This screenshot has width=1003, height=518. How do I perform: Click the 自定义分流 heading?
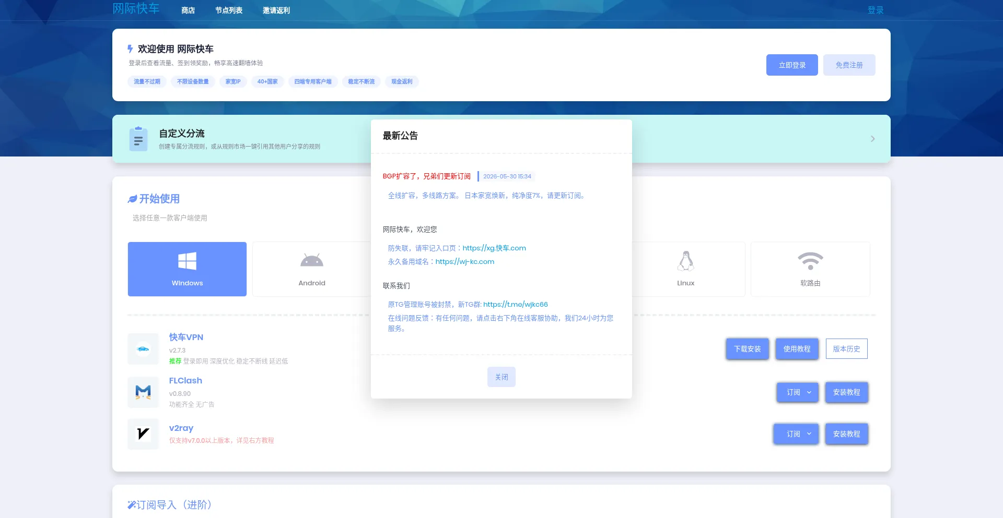pyautogui.click(x=182, y=134)
